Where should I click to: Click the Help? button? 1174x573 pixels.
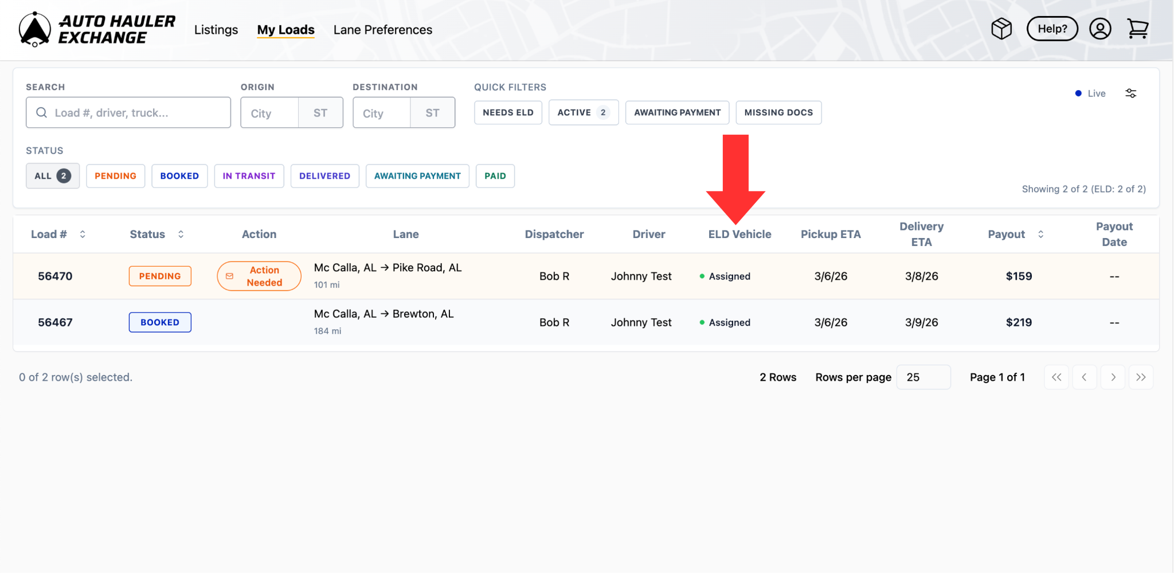tap(1052, 29)
